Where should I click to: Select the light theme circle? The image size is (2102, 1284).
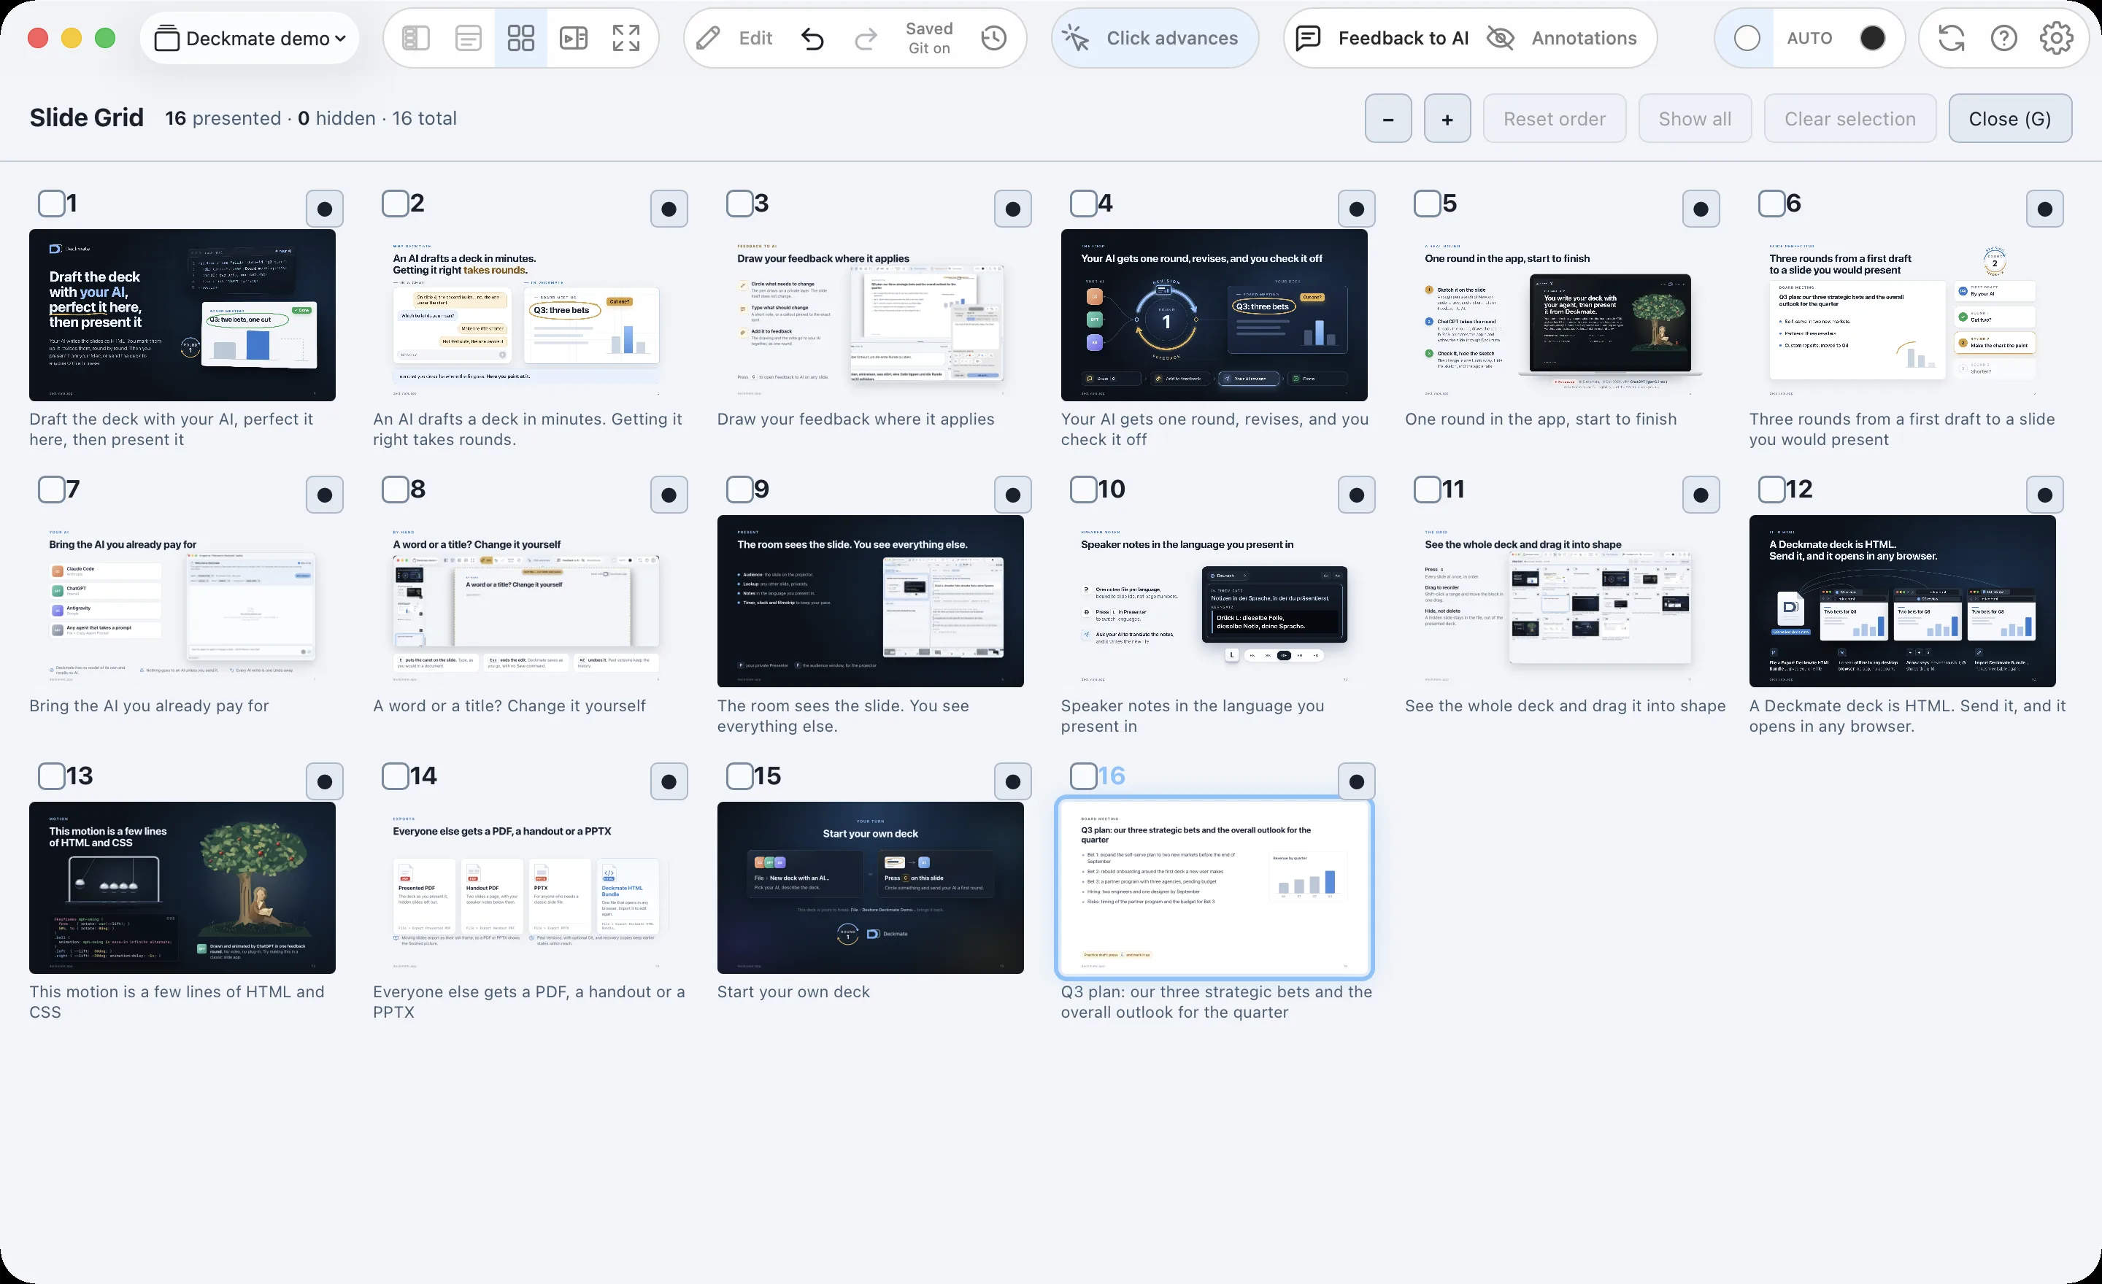(1747, 39)
